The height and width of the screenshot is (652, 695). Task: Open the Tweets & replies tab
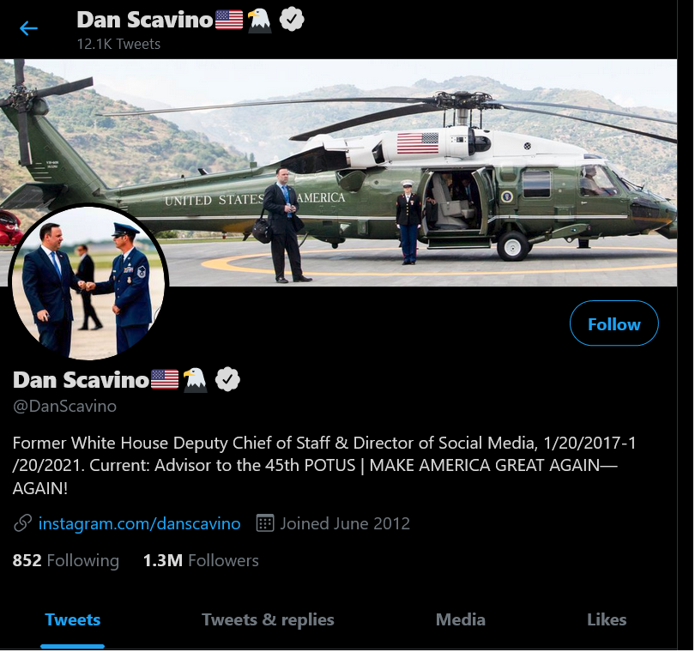[x=268, y=619]
